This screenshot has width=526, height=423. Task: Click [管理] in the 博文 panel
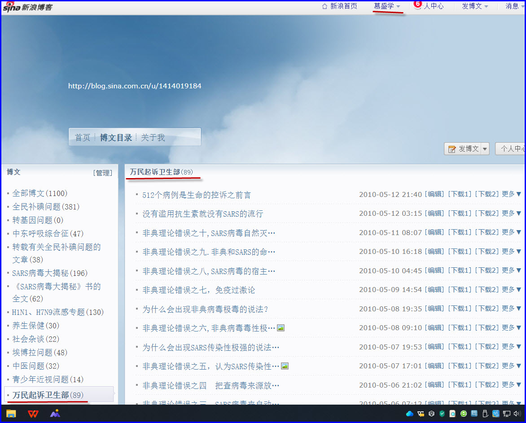pyautogui.click(x=102, y=173)
